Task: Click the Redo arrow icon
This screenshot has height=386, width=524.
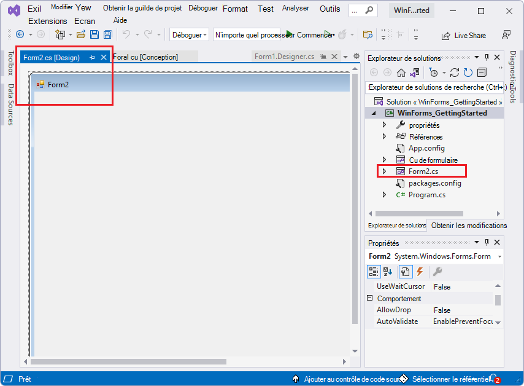Action: (x=148, y=34)
